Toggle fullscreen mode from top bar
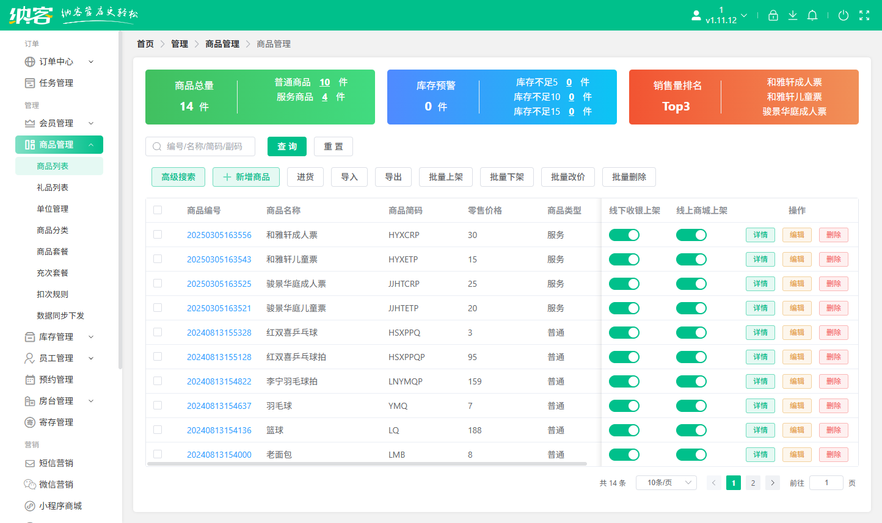 pos(865,15)
